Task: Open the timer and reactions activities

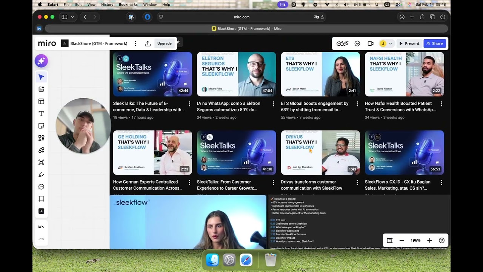Action: tap(343, 43)
